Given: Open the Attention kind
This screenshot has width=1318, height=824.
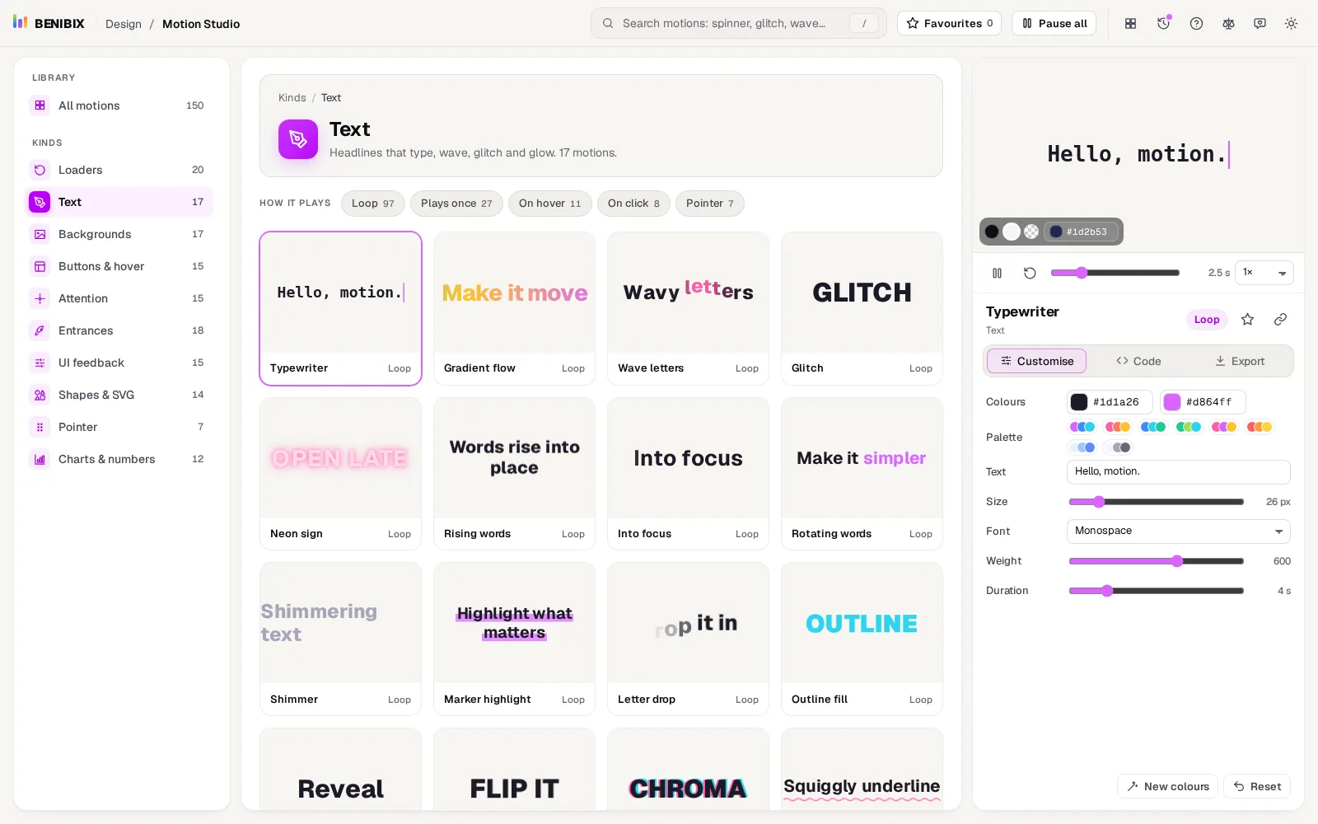Looking at the screenshot, I should [119, 298].
